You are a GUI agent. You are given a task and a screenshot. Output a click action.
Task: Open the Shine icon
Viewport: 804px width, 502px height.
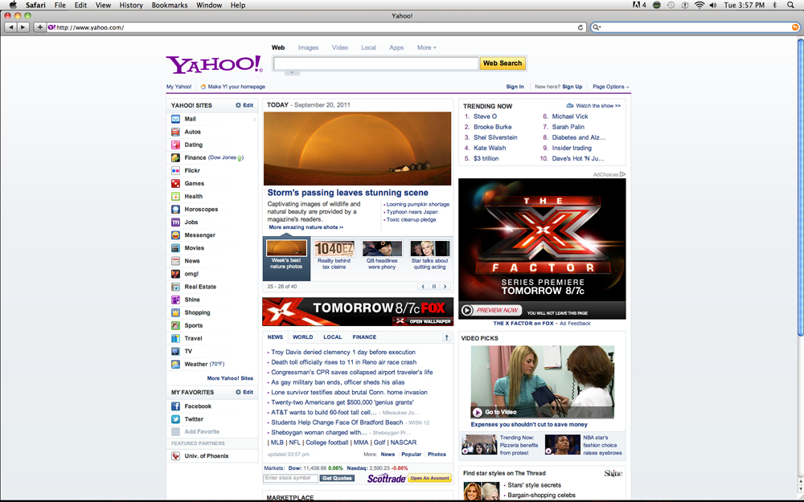click(175, 300)
